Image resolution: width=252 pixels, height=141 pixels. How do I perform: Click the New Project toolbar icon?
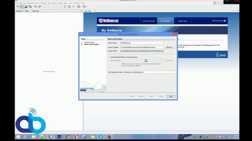22,7
